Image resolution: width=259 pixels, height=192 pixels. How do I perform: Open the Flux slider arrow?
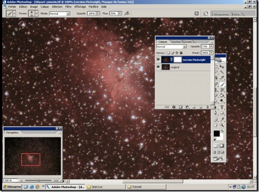pyautogui.click(x=120, y=13)
